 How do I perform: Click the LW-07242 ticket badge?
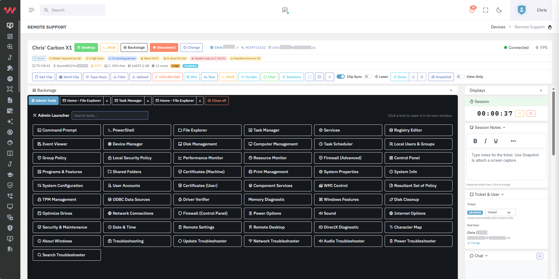tap(475, 213)
